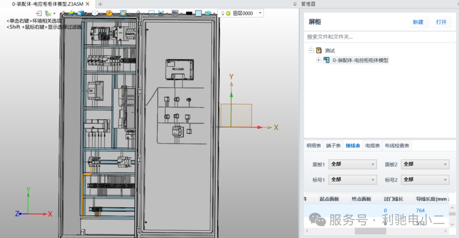
Task: Open the 标号2 dropdown
Action: pos(425,180)
